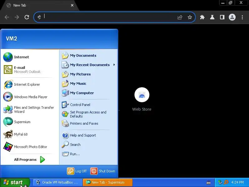249x187 pixels.
Task: Close the New Tab tab
Action: pos(72,5)
